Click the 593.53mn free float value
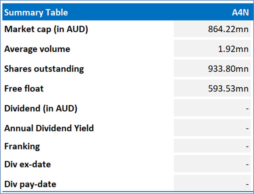The width and height of the screenshot is (254, 194). [228, 88]
